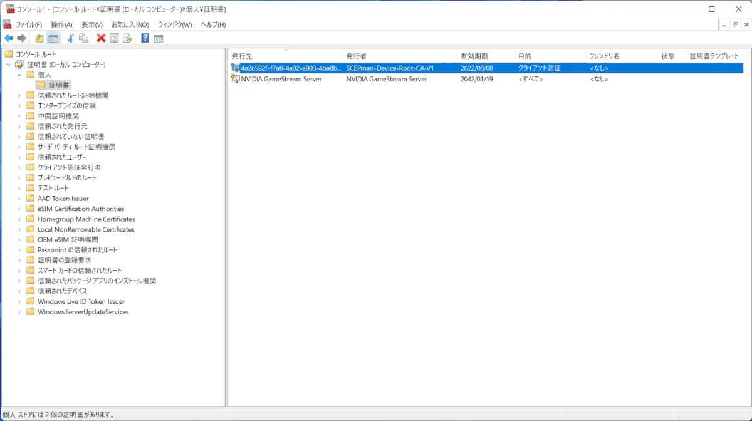The height and width of the screenshot is (421, 752).
Task: Select the Passpoint の信頼されたルート tree item
Action: 77,250
